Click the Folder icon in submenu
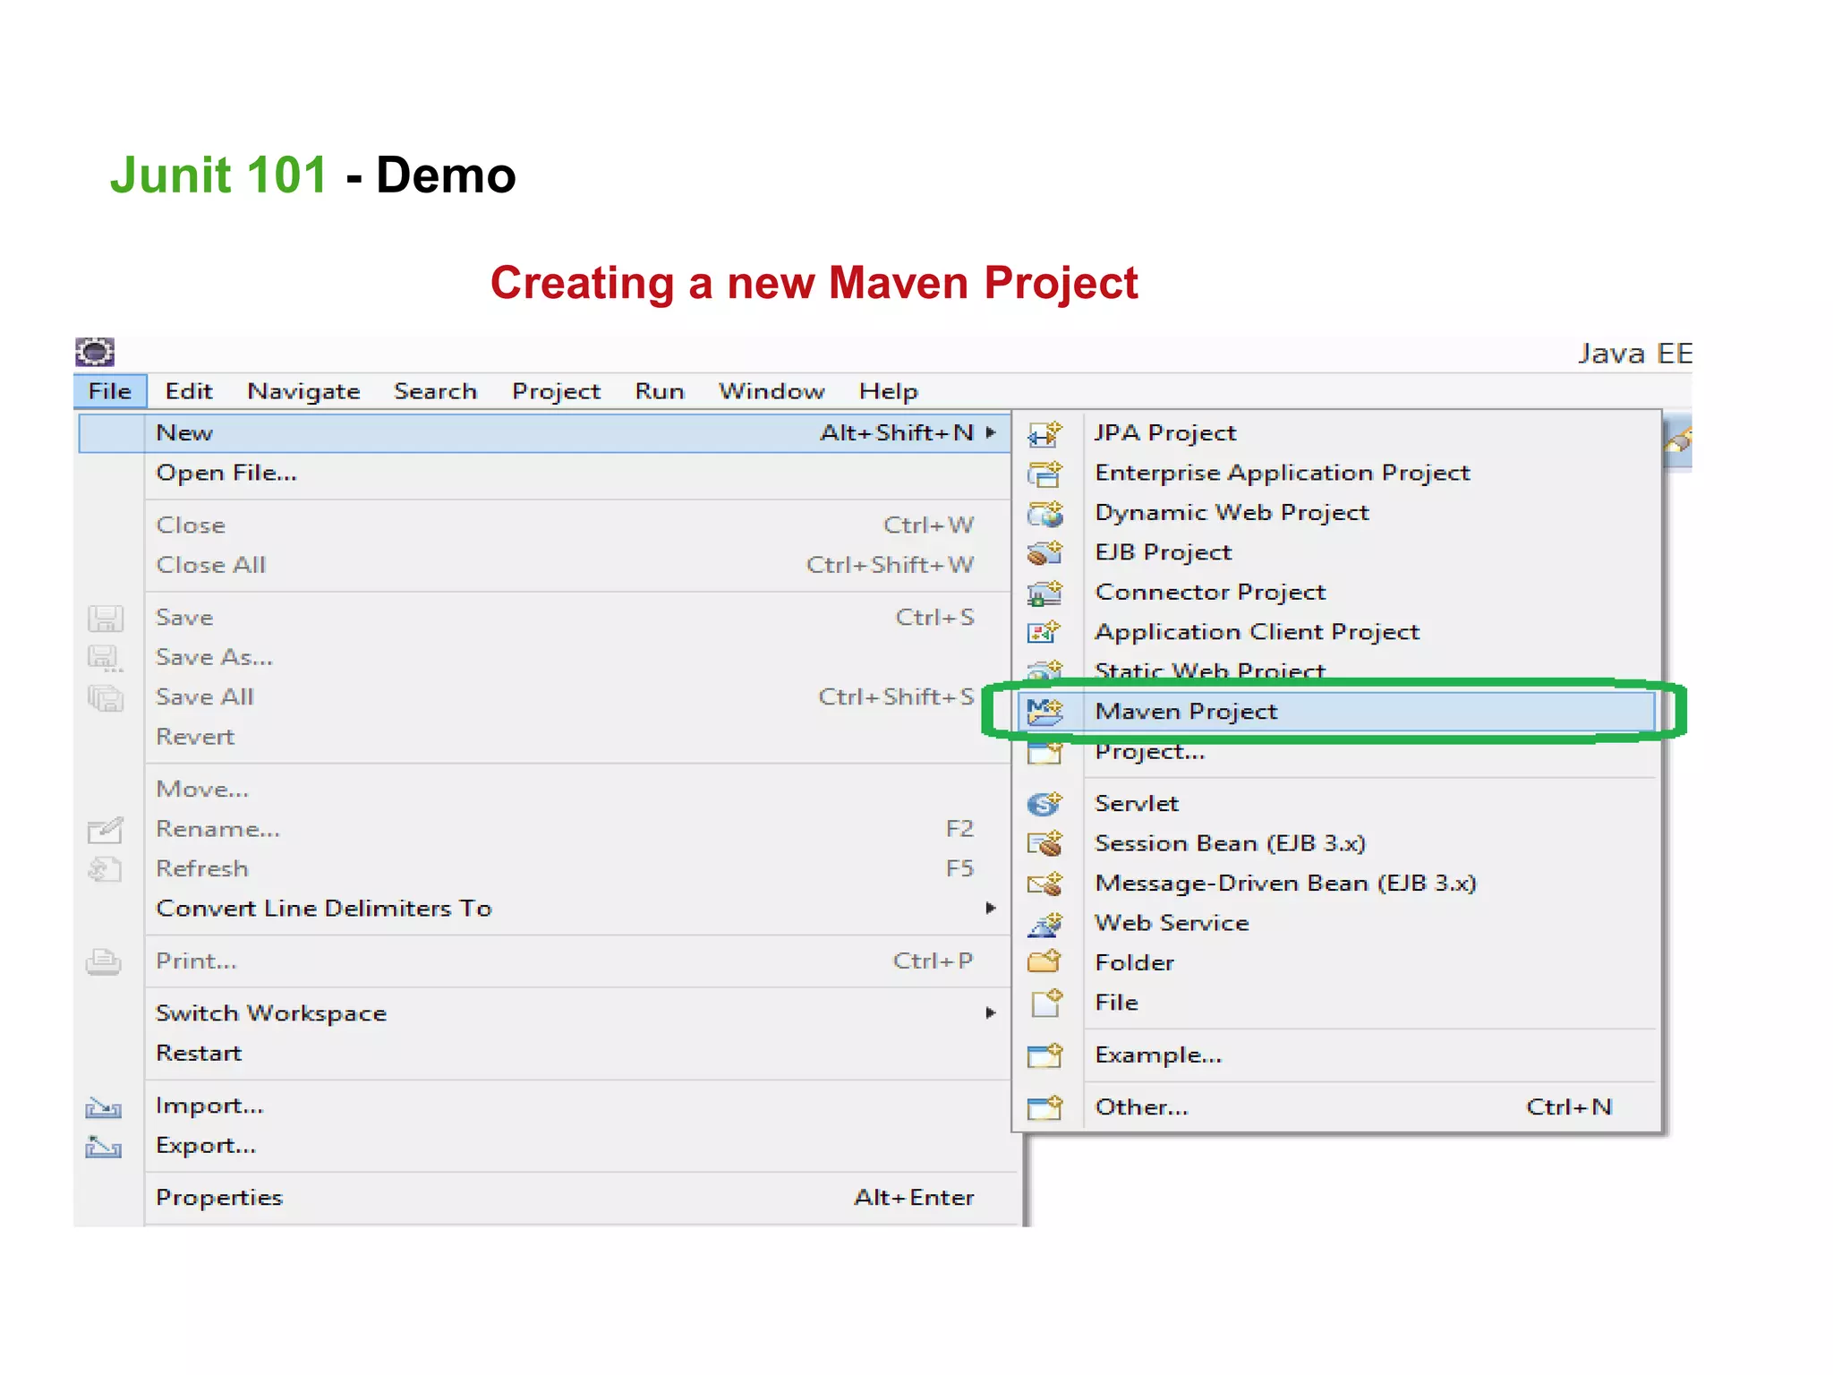1833x1375 pixels. tap(1044, 962)
